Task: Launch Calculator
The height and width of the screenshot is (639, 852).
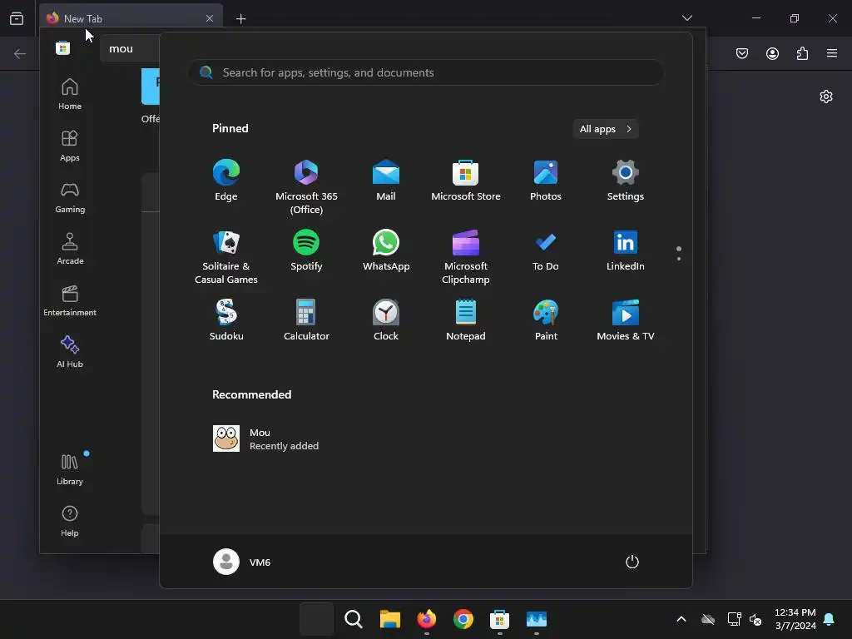Action: point(306,320)
